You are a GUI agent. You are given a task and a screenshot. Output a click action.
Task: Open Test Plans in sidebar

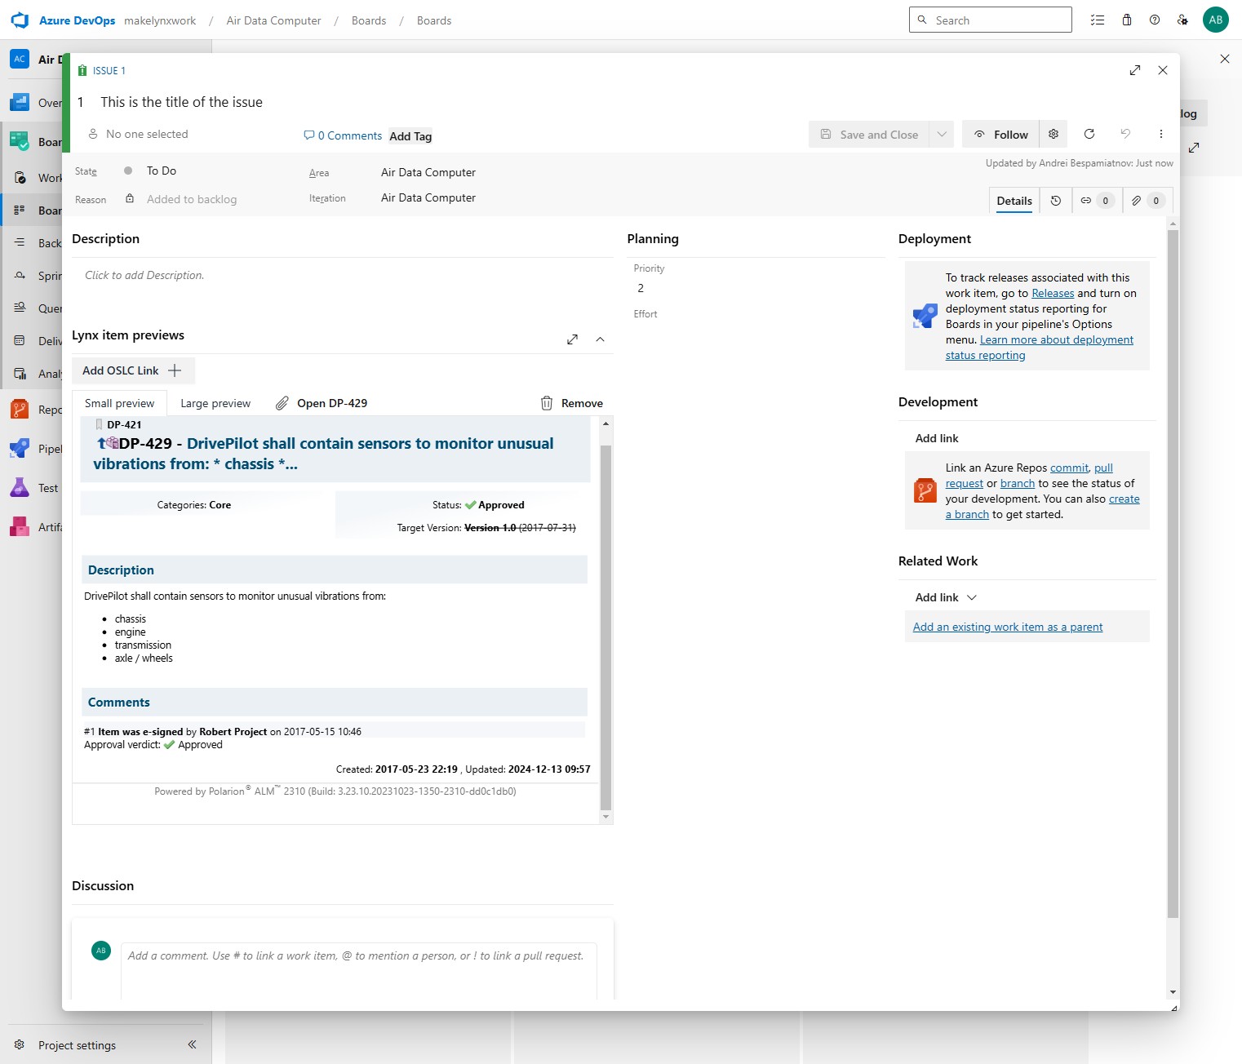33,488
